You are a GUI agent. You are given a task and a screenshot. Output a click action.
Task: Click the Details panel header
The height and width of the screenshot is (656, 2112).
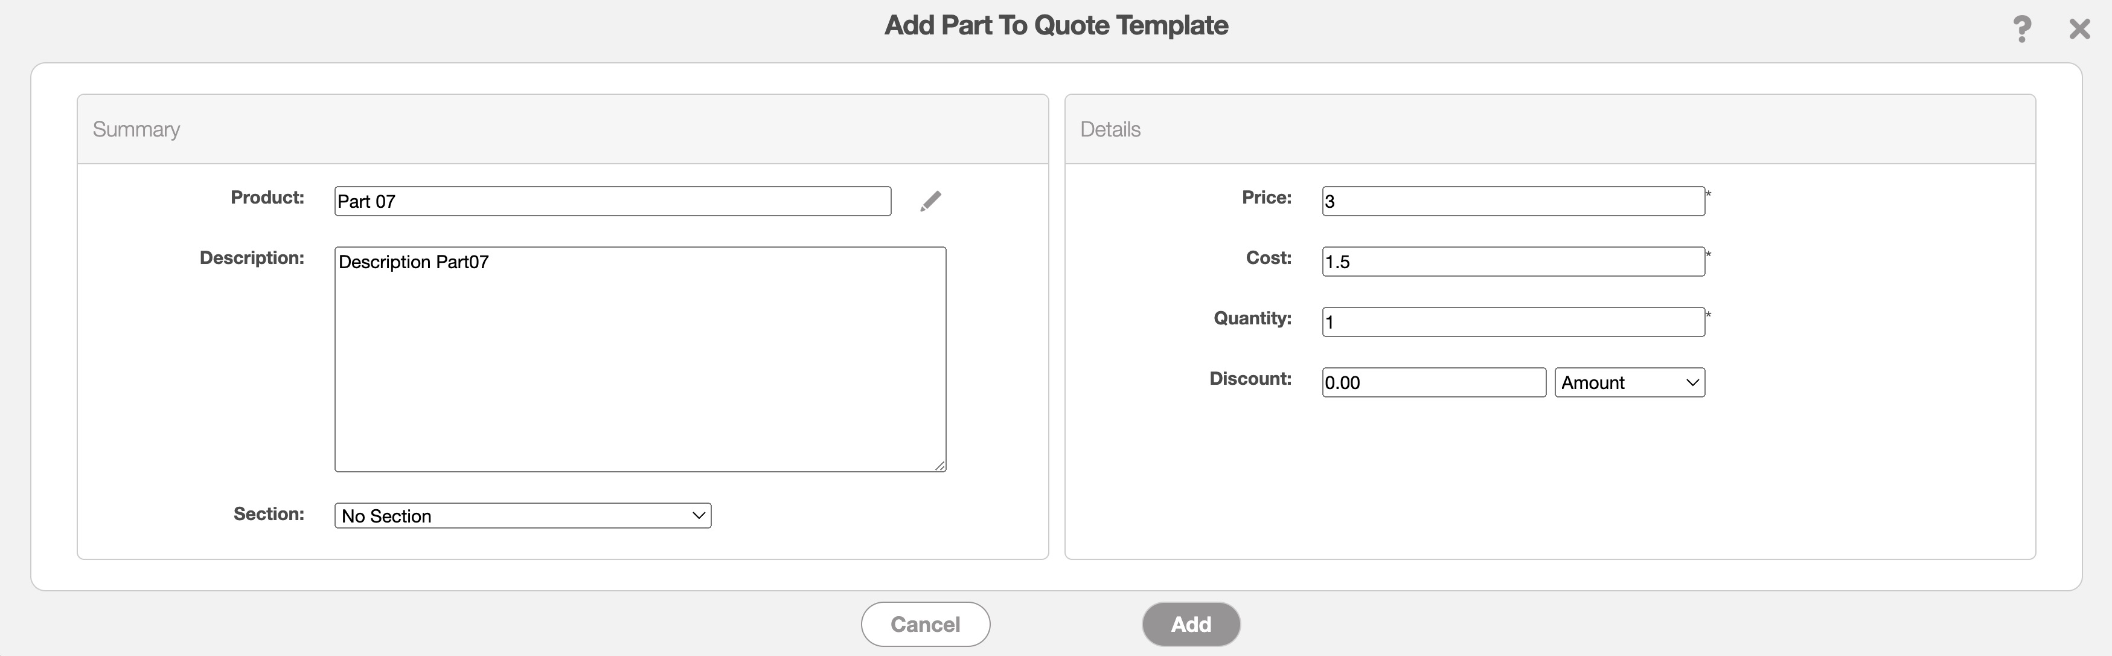click(1110, 129)
